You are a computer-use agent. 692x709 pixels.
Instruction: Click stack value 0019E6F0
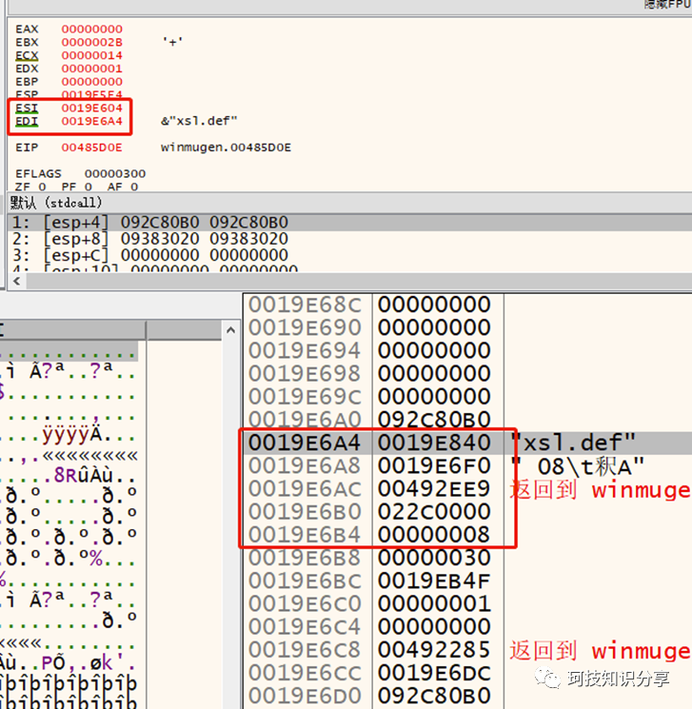(434, 465)
